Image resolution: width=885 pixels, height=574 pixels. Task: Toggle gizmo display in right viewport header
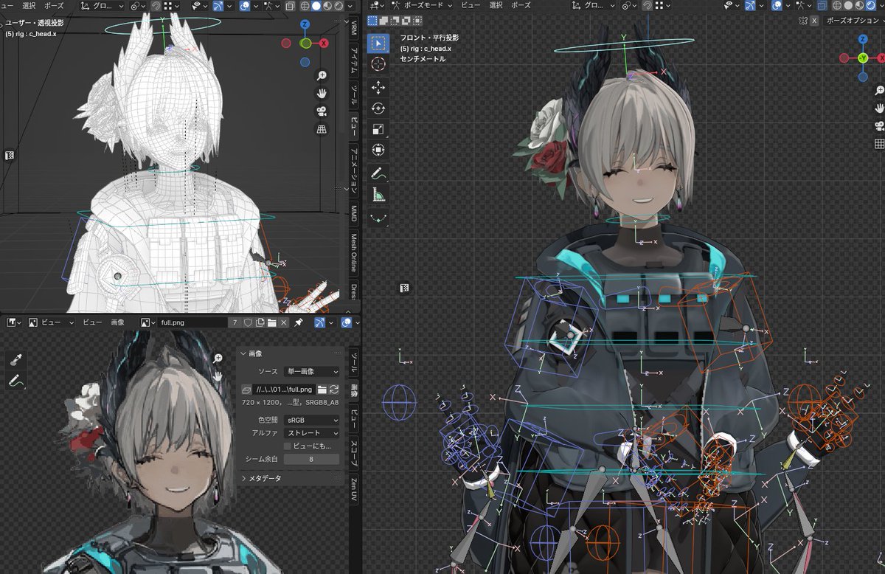752,5
